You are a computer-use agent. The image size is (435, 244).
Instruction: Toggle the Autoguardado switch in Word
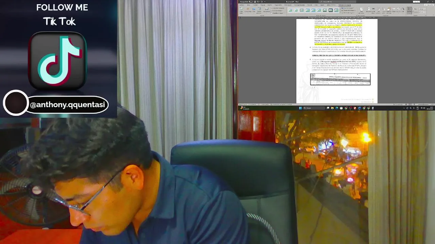tap(251, 2)
